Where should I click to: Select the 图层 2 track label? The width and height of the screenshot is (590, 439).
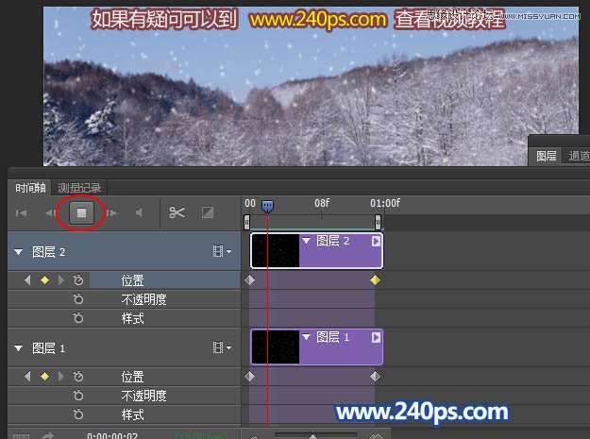click(48, 252)
